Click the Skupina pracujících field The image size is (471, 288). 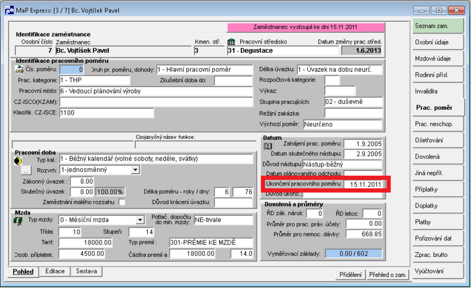click(x=353, y=102)
